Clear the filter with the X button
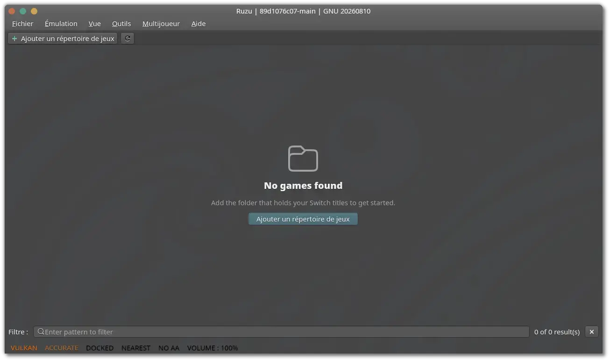610x361 pixels. [x=592, y=332]
